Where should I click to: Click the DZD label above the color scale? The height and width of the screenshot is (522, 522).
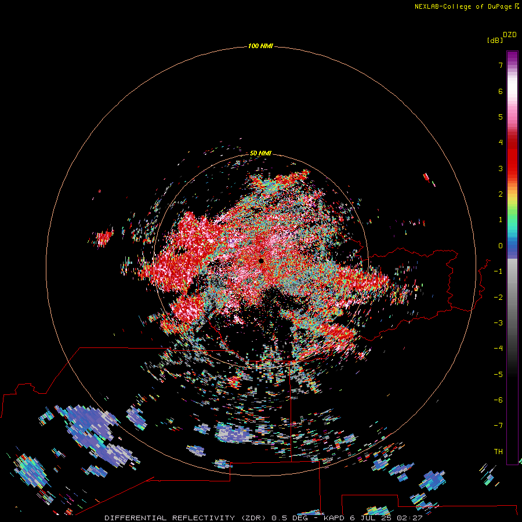(x=510, y=35)
